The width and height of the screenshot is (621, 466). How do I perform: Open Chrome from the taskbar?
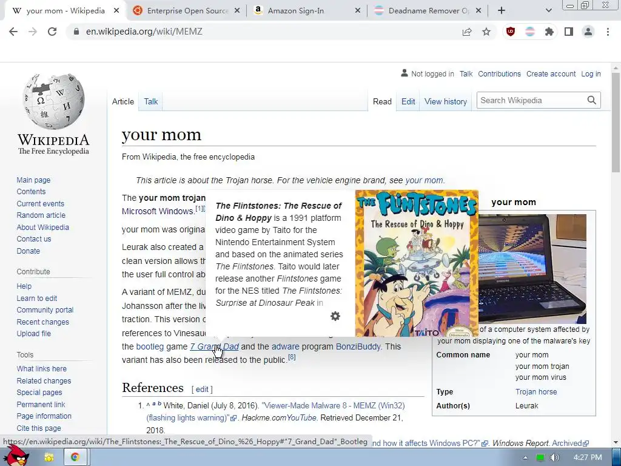75,458
